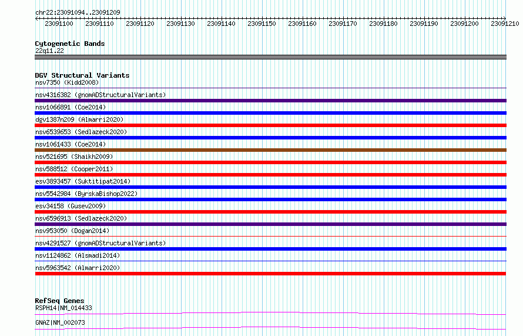Select variant label nsv6539653 (Sedlazeck2020)
Screen dimensions: 523x336
(x=81, y=132)
